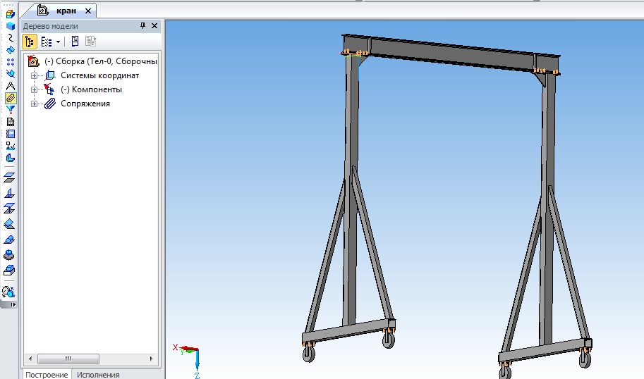Expand hidden toolbar buttons arrow
Viewport: 644px width, 379px height.
[x=13, y=305]
